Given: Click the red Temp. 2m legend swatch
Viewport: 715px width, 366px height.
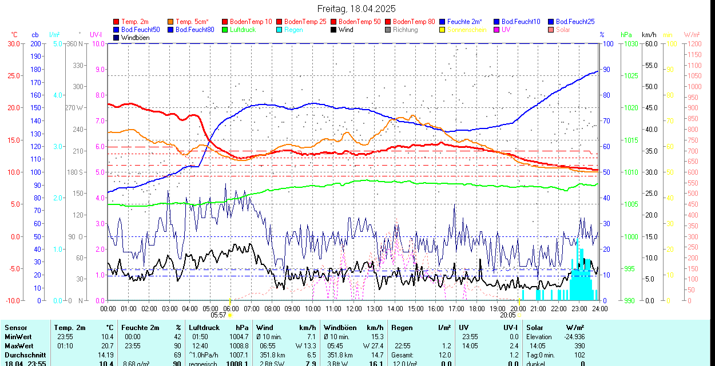Looking at the screenshot, I should point(117,22).
